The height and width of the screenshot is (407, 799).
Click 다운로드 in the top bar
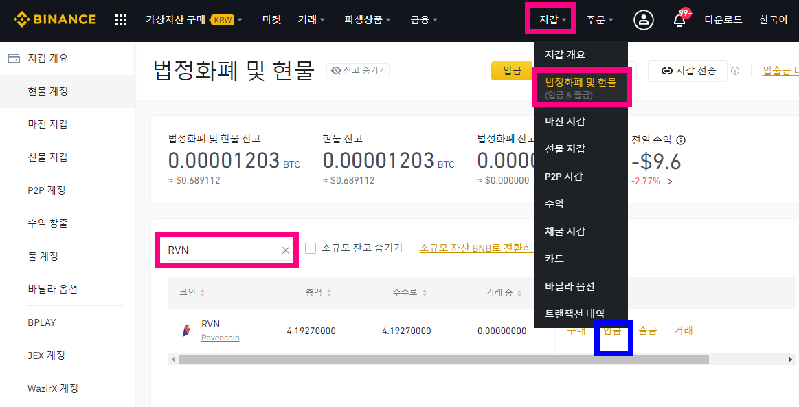pyautogui.click(x=723, y=20)
